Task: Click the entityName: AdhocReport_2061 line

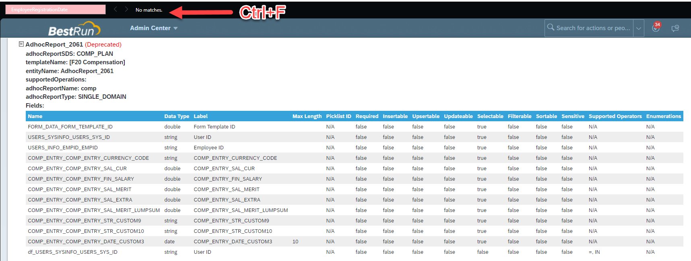Action: [70, 71]
